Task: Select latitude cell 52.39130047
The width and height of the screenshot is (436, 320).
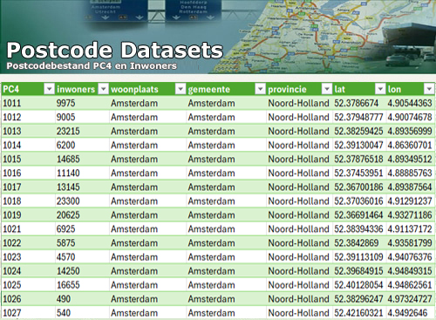Action: pyautogui.click(x=358, y=145)
